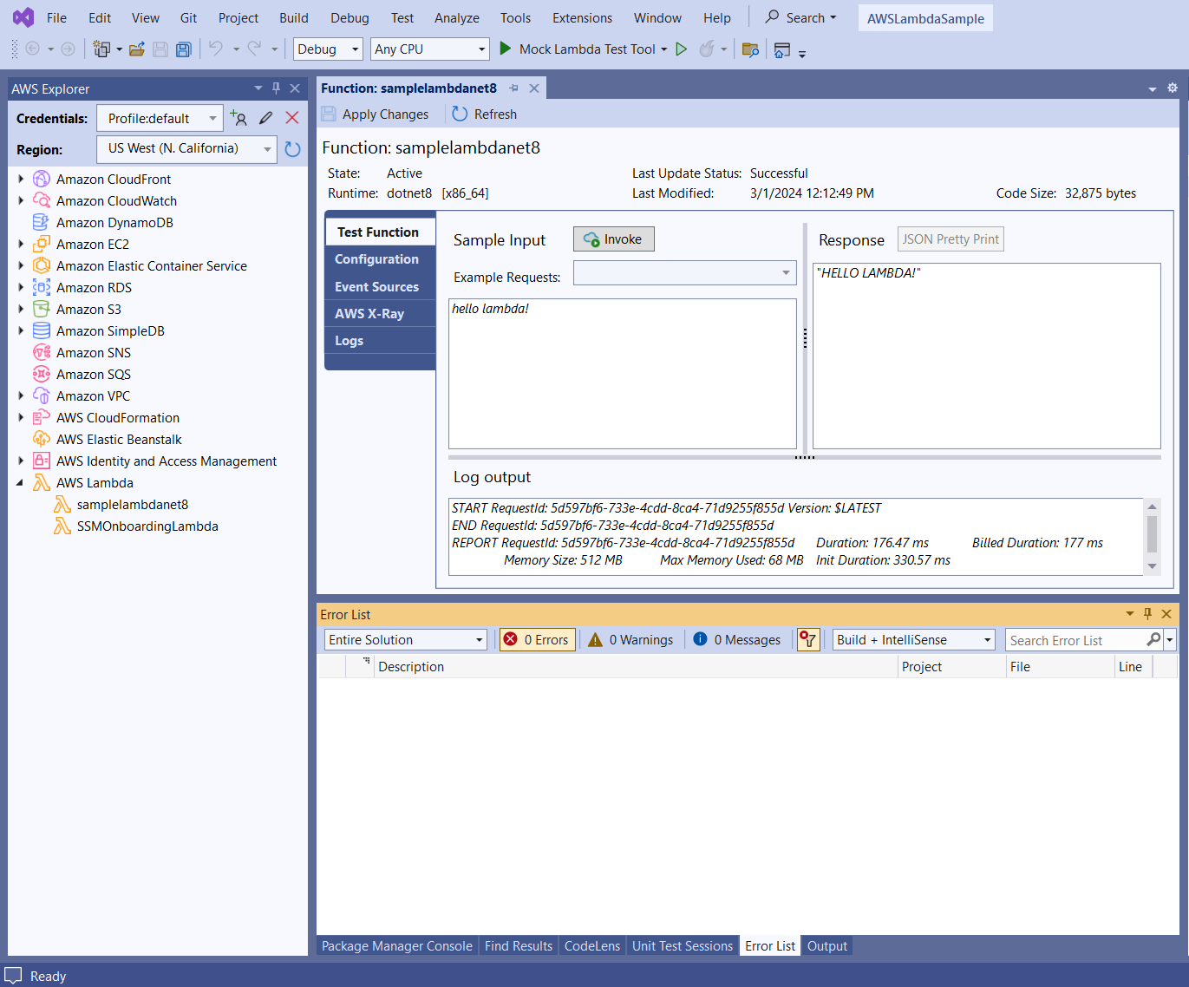
Task: Delete the current credentials profile
Action: click(292, 118)
